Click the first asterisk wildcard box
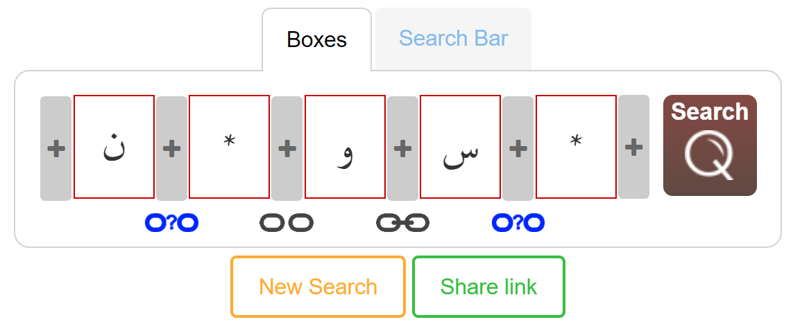Viewport: 793px width, 331px height. (229, 147)
